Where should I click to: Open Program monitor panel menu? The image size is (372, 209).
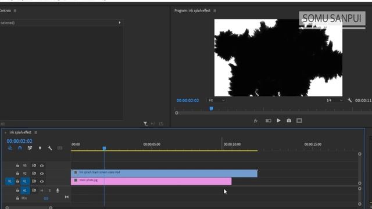[x=214, y=10]
